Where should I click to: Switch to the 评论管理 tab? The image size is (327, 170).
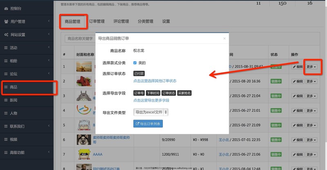[121, 21]
